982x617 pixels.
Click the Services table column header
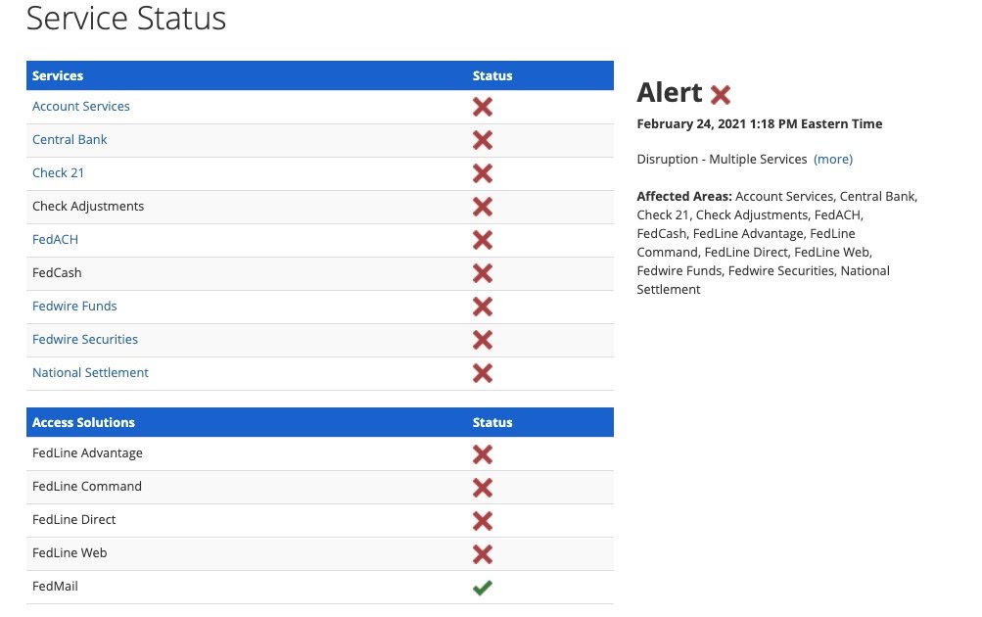58,75
